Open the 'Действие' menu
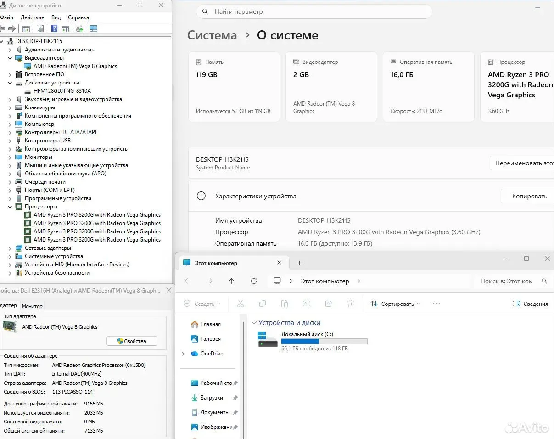This screenshot has width=554, height=439. point(33,17)
